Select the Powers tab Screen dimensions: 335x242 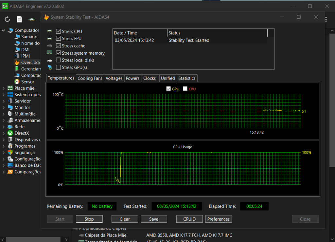point(132,78)
